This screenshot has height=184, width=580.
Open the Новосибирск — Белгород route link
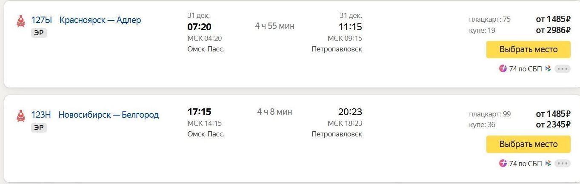(109, 115)
